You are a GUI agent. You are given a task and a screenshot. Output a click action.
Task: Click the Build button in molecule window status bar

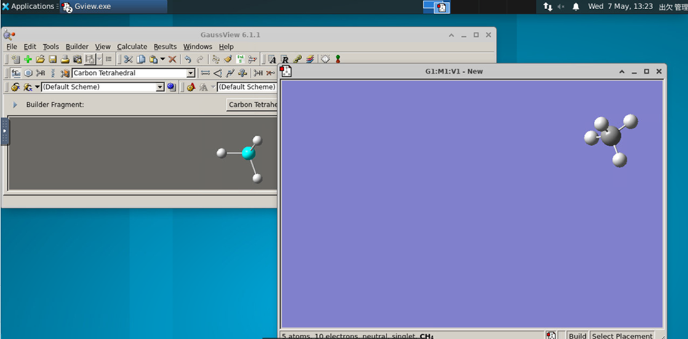[x=577, y=335]
